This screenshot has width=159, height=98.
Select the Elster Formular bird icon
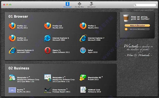(x=48, y=90)
